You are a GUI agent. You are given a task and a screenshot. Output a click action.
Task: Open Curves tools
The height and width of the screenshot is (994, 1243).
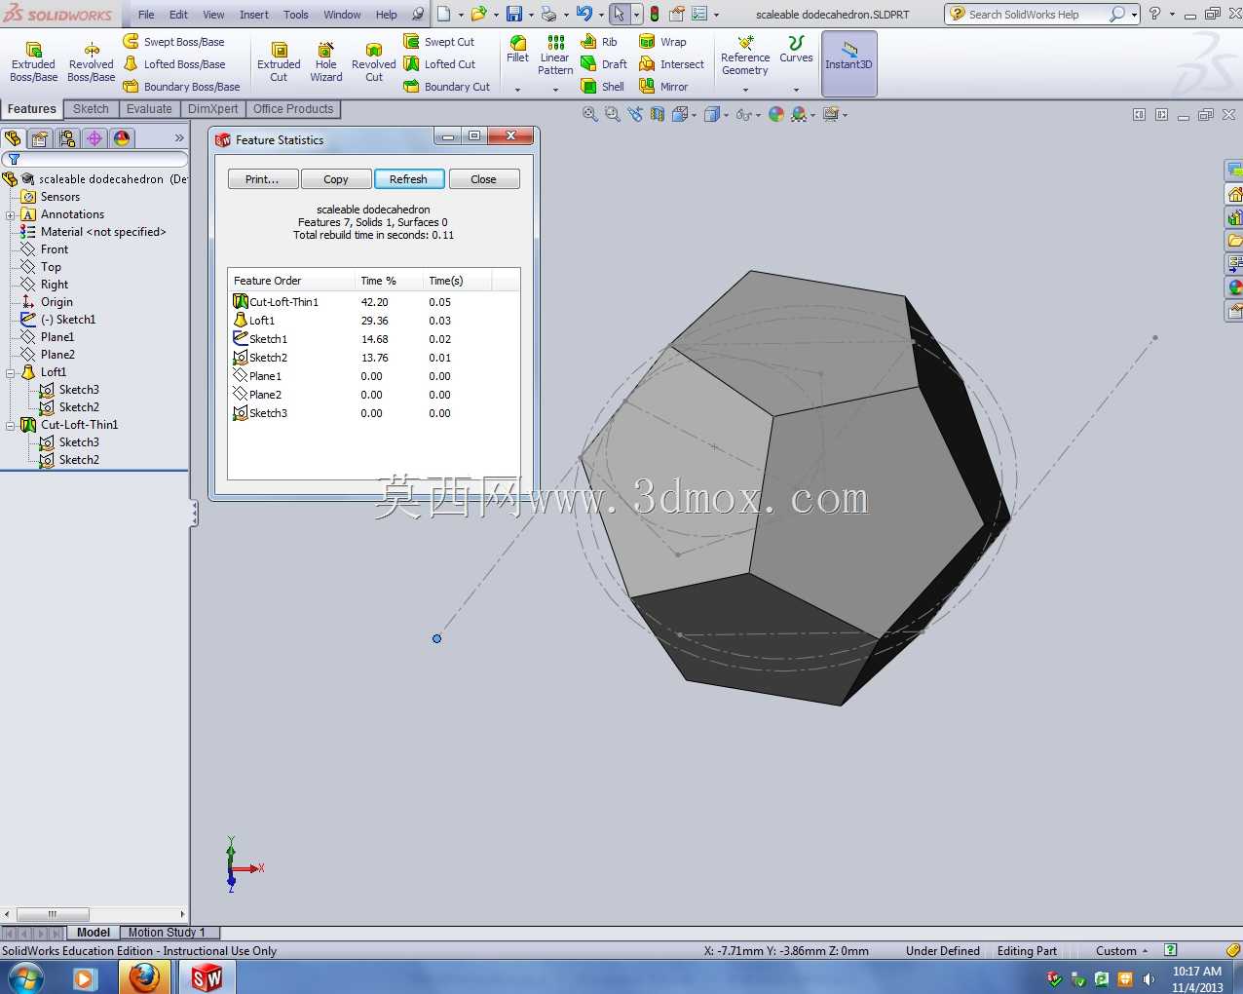click(796, 50)
